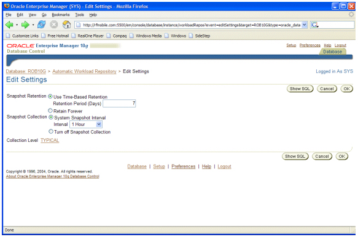358x237 pixels.
Task: Select Use Time-Based Retention option
Action: (x=50, y=96)
